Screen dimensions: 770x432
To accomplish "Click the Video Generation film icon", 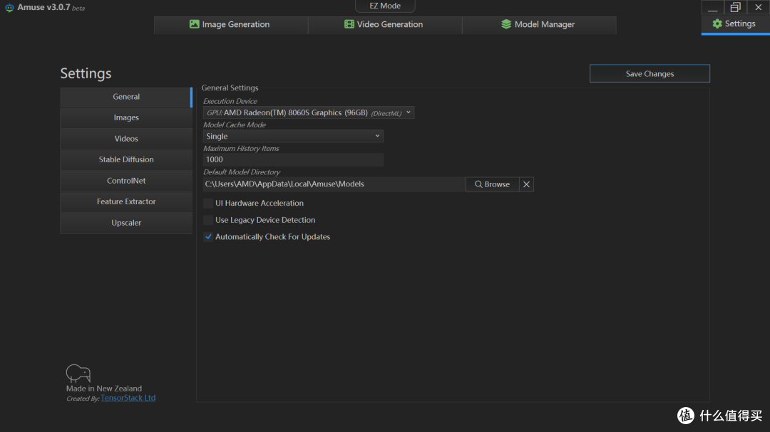I will tap(349, 24).
